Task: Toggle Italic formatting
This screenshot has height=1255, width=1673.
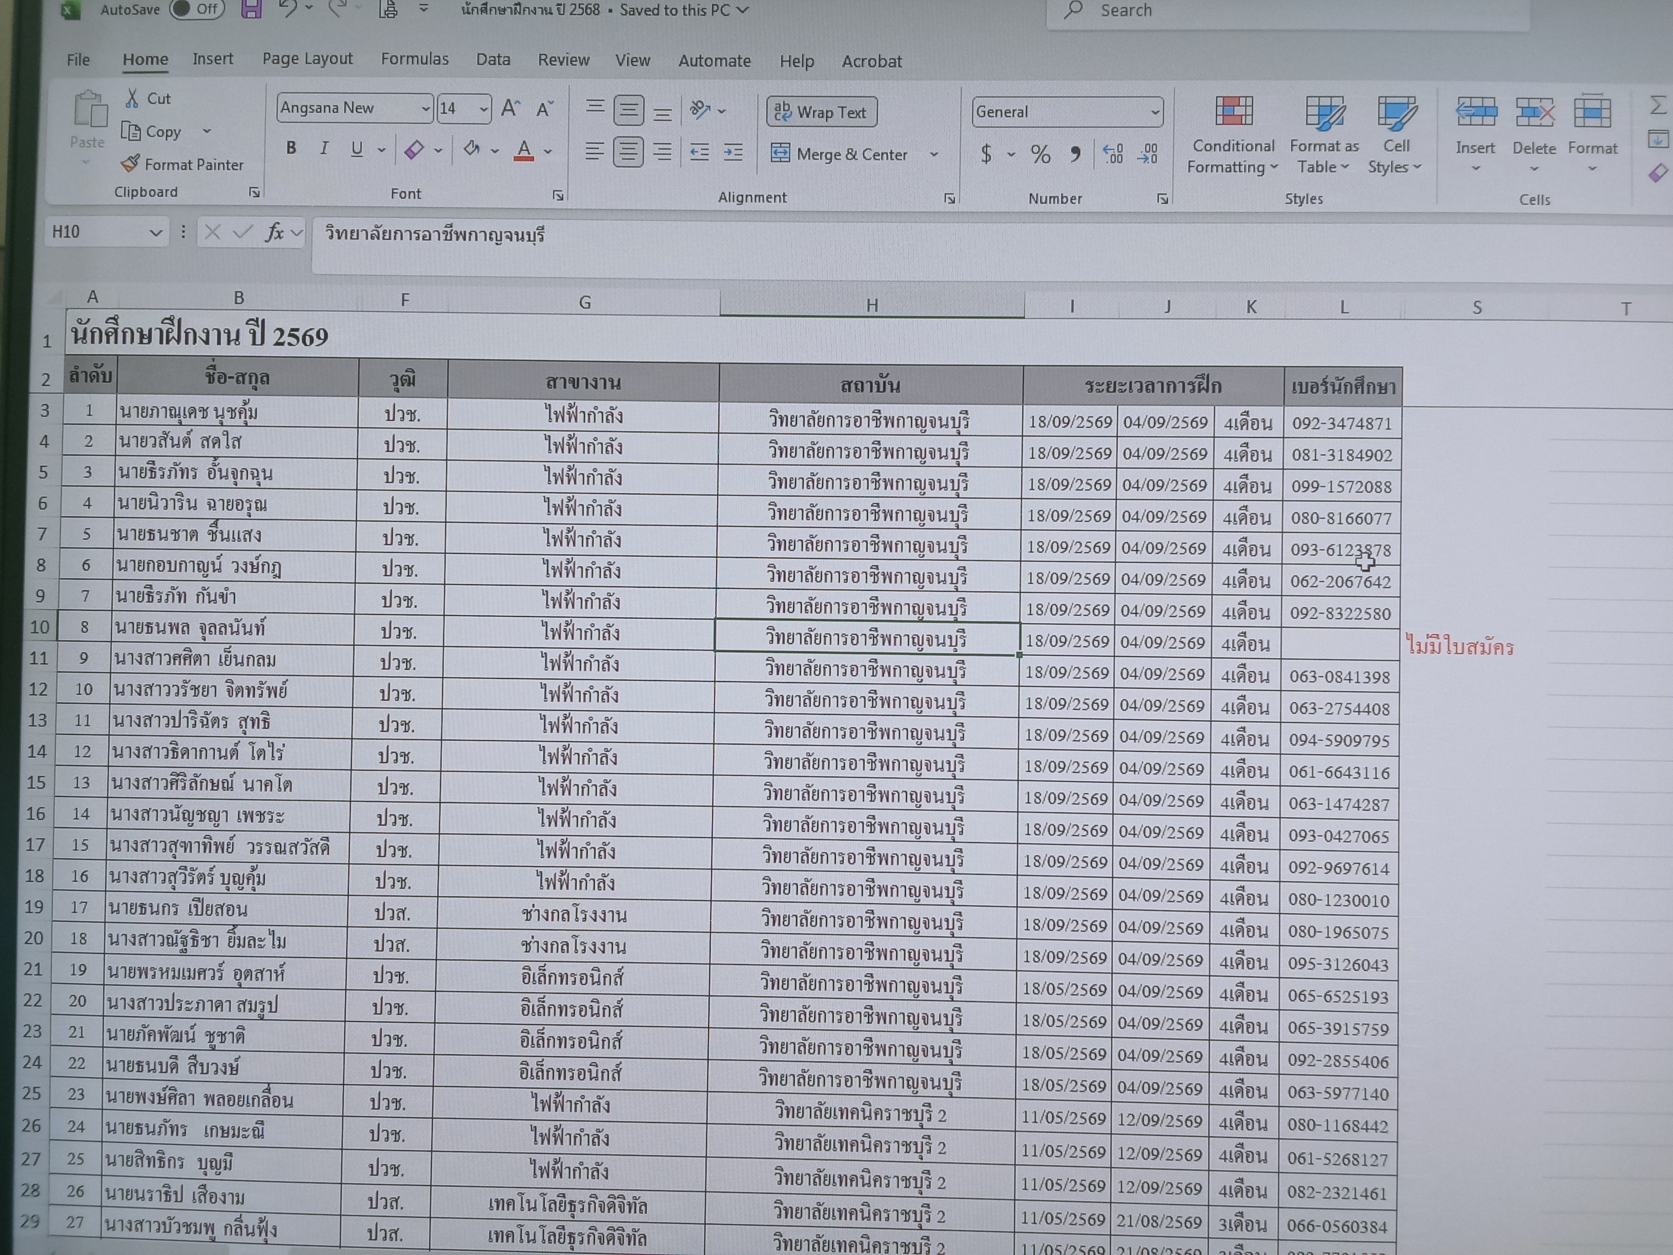Action: tap(324, 148)
